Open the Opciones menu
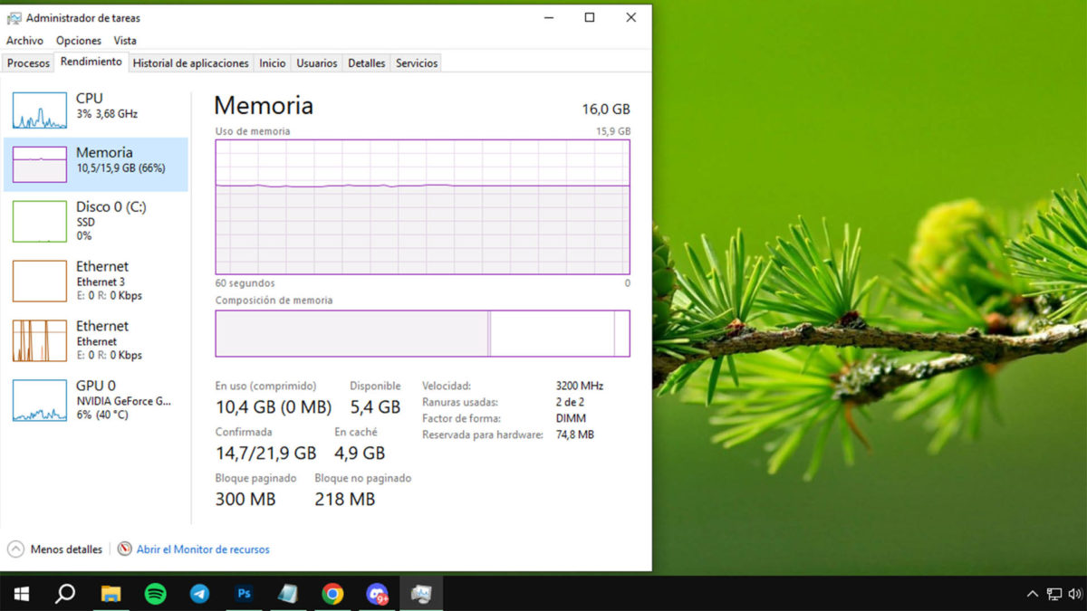 pyautogui.click(x=79, y=41)
